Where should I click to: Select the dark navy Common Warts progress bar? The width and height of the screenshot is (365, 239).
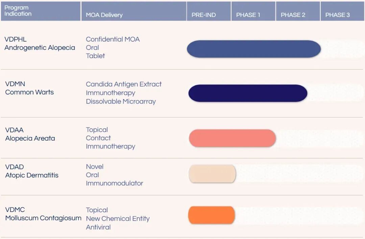[x=247, y=93]
